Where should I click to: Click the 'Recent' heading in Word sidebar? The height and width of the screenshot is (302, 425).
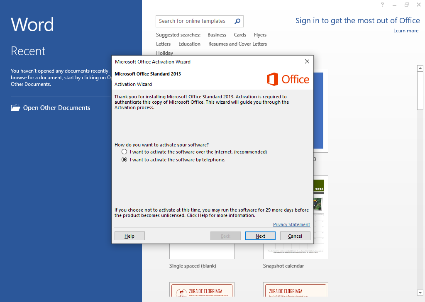point(28,51)
